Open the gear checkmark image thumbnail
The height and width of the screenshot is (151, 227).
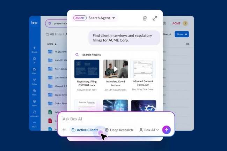[144, 106]
